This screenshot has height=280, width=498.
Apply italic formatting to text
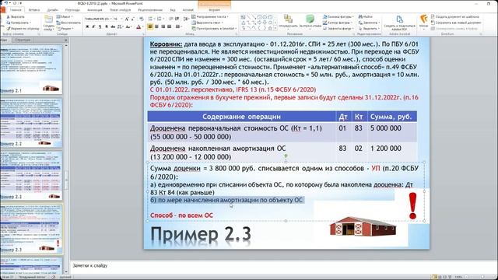click(x=93, y=27)
